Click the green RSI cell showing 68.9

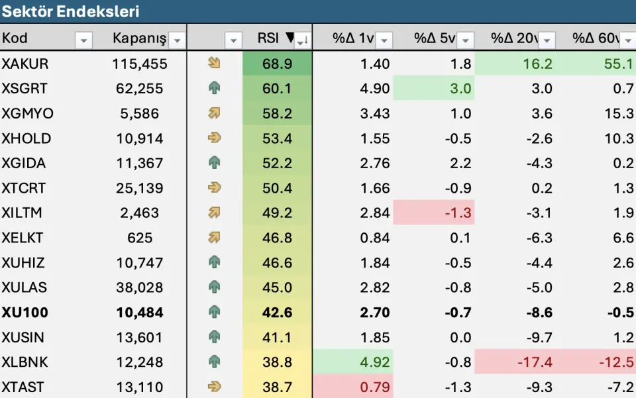[x=277, y=64]
